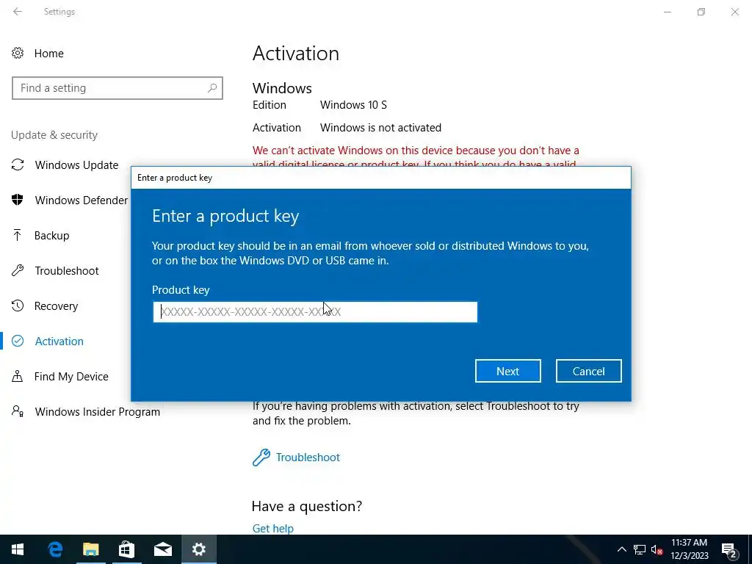
Task: Click the 'Windows is not activated' text
Action: pos(381,128)
